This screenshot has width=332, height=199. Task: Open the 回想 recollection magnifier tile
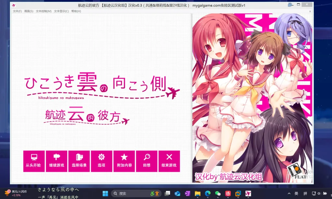coord(147,161)
